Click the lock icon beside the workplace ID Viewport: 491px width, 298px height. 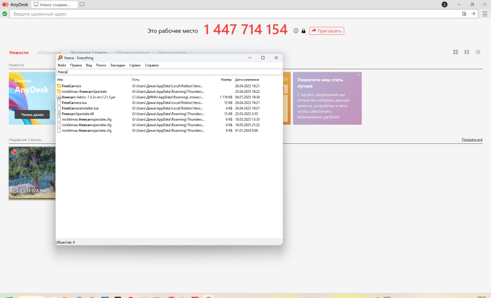coord(303,30)
